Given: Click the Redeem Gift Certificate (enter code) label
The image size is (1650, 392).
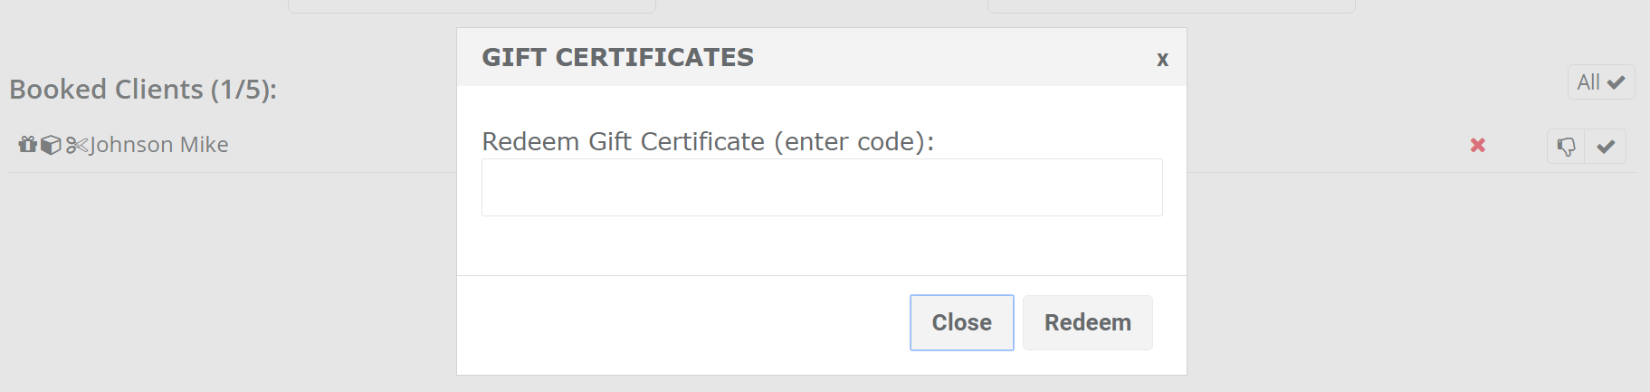Looking at the screenshot, I should point(708,142).
